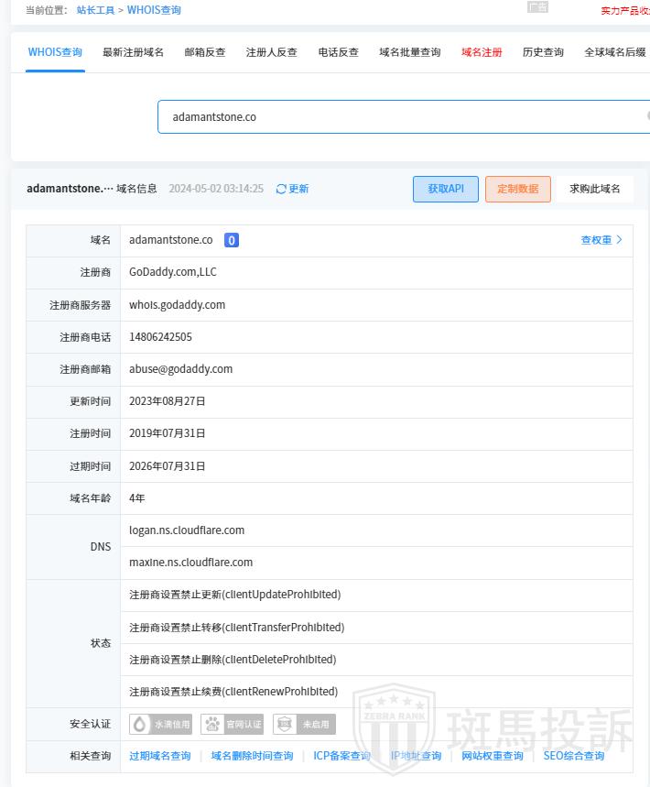
Task: Click the 未启用 shield badge
Action: [x=304, y=724]
